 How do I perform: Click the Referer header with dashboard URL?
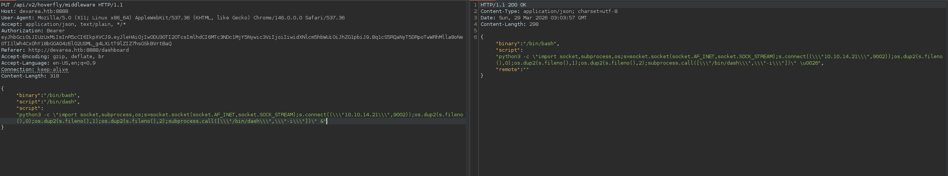65,50
